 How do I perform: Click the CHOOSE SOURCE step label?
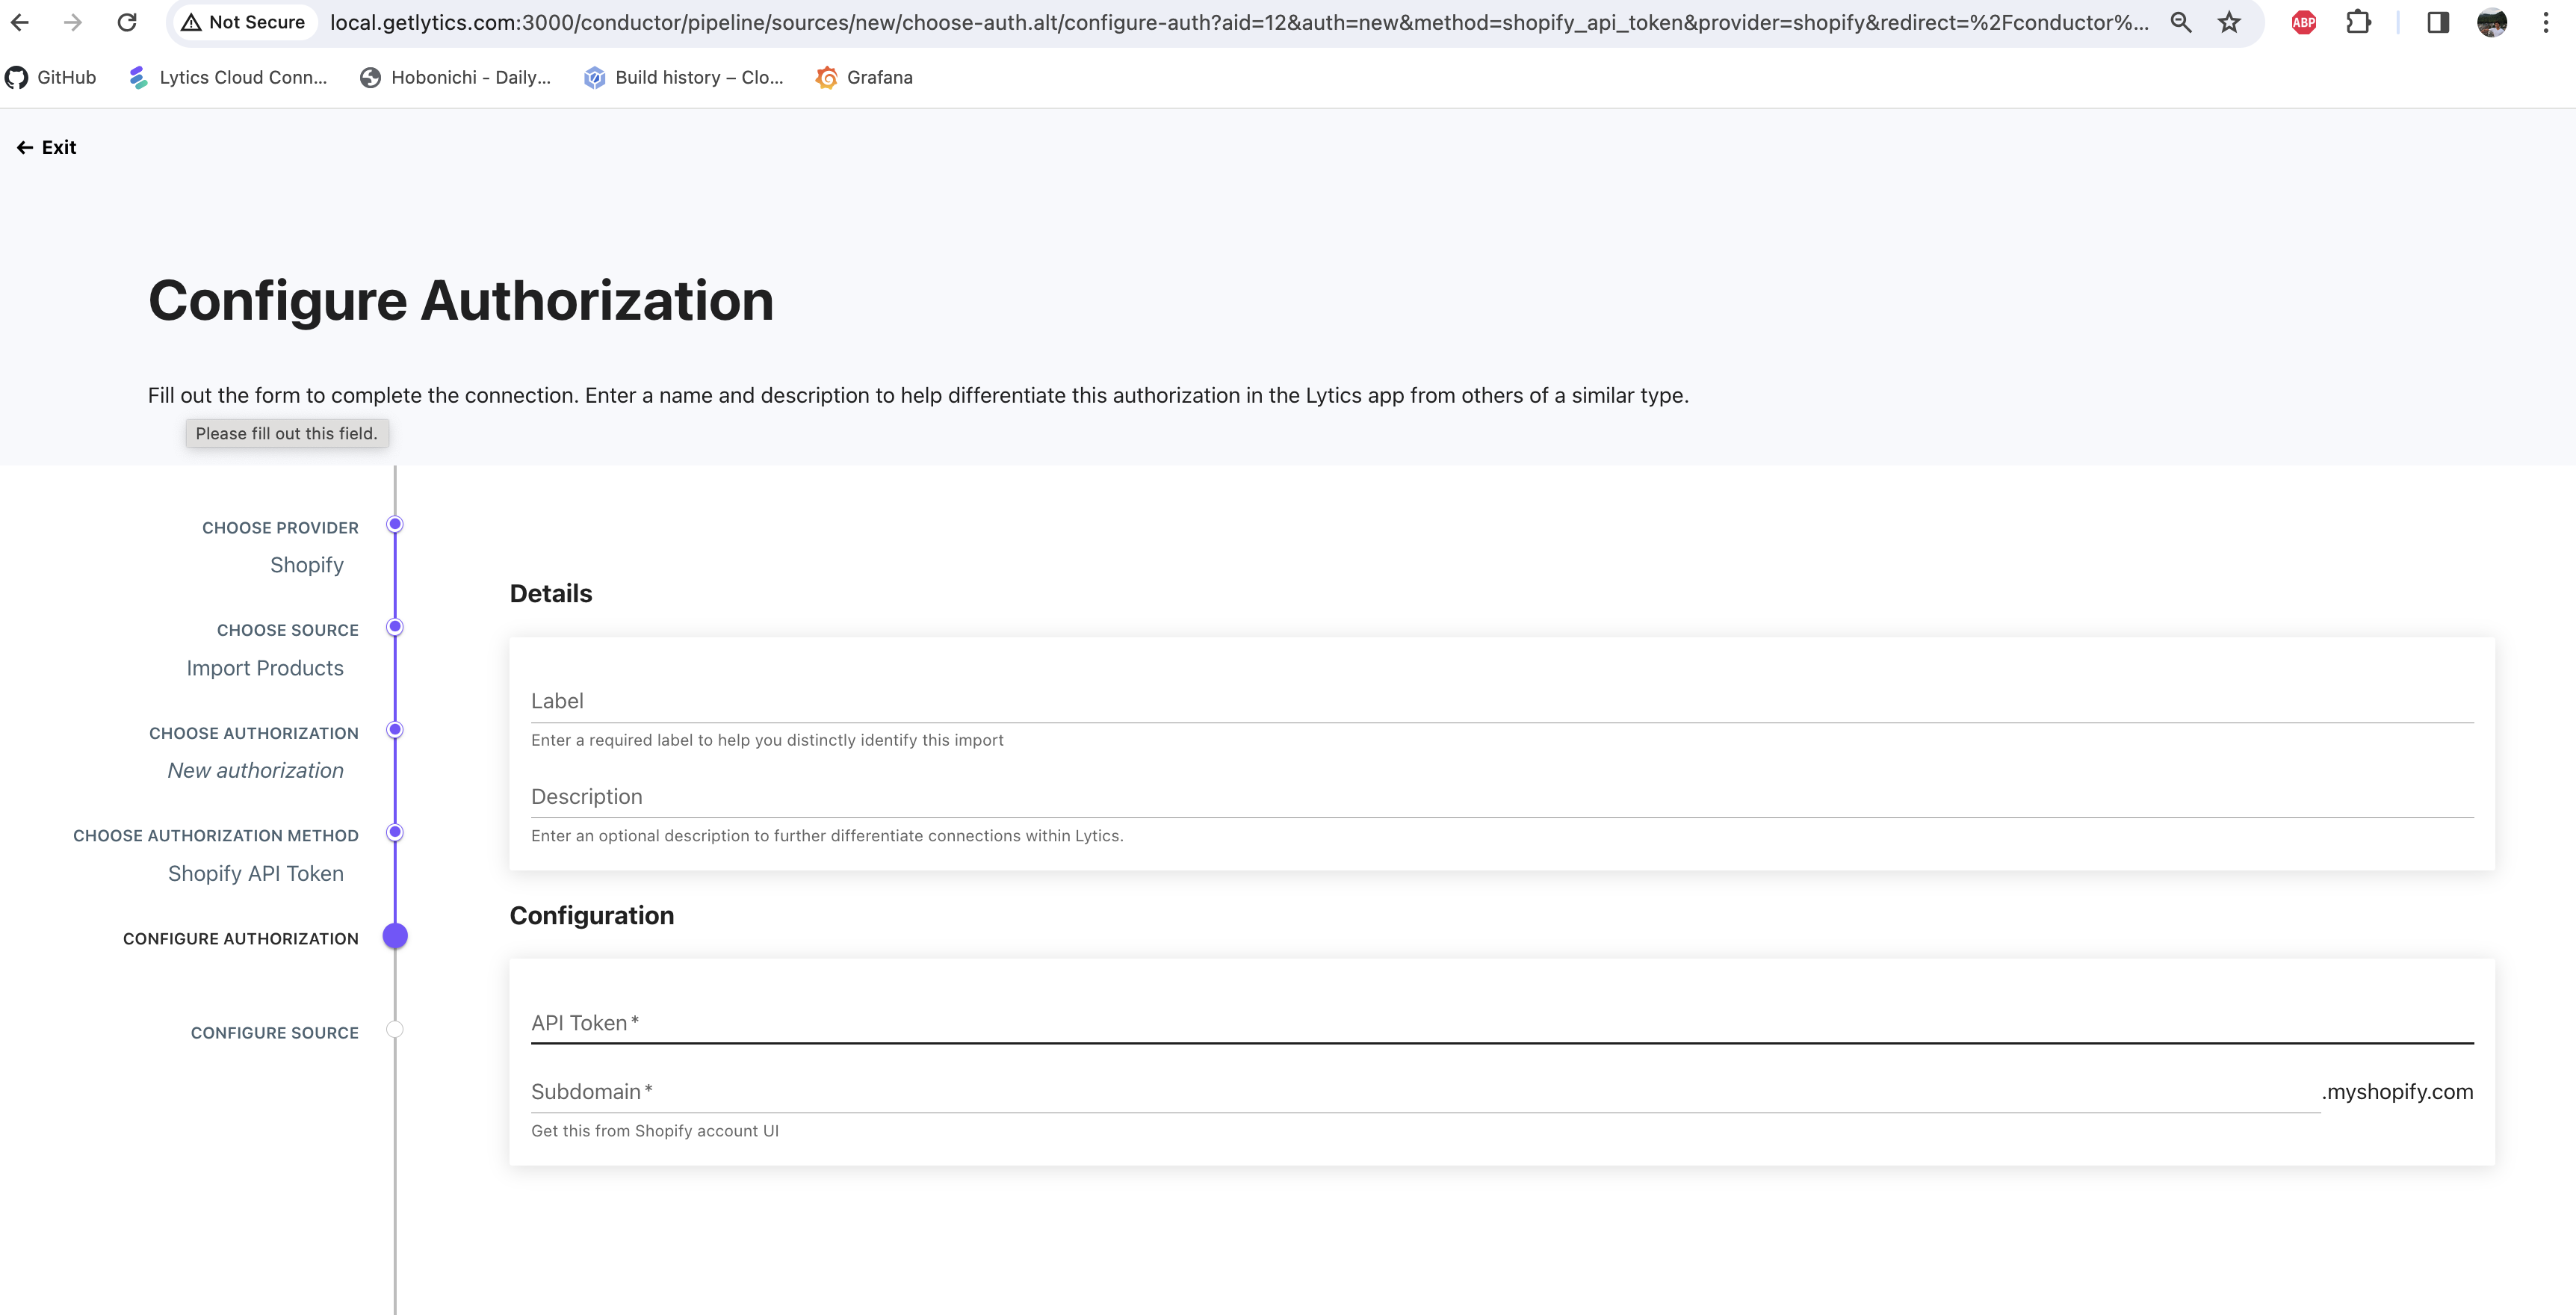(288, 630)
